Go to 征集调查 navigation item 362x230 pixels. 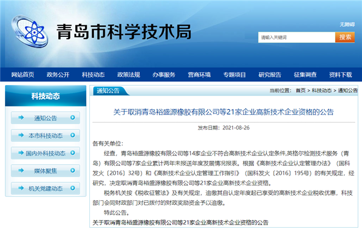click(x=305, y=75)
